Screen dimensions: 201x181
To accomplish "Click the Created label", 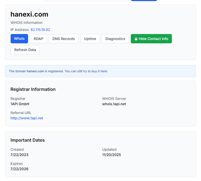I will (x=17, y=150).
